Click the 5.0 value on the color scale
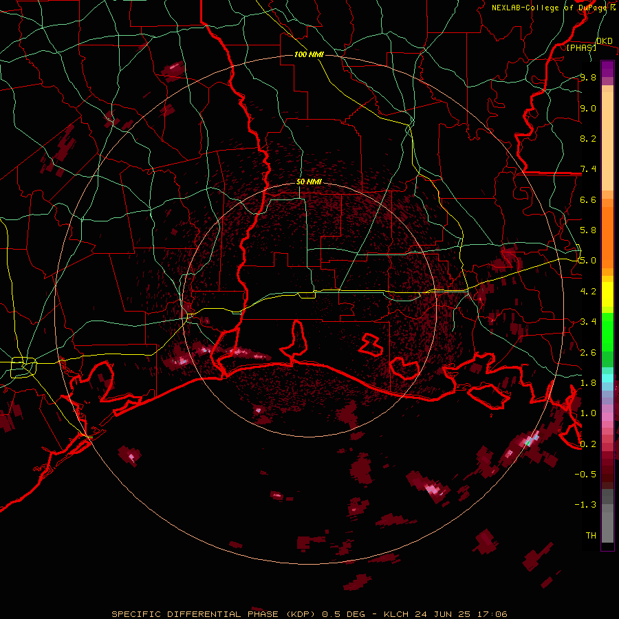The width and height of the screenshot is (619, 619). (588, 261)
